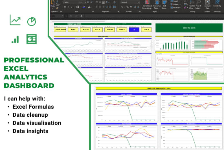Open the Cell Styles menu
This screenshot has height=150, width=224.
tap(164, 5)
